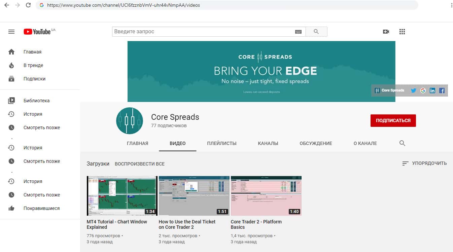Click the search magnifier button
453x252 pixels.
coord(316,32)
